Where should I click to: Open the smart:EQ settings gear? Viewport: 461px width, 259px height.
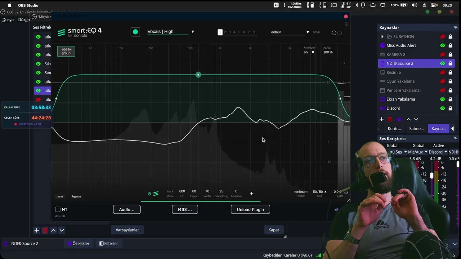point(346,24)
